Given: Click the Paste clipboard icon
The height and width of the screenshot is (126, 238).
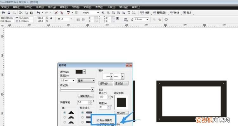Looking at the screenshot, I should tap(31, 13).
